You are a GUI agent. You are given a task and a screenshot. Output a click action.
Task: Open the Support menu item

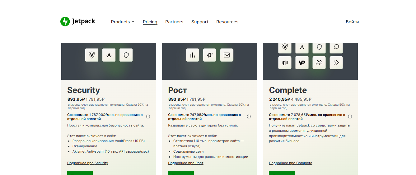click(200, 22)
